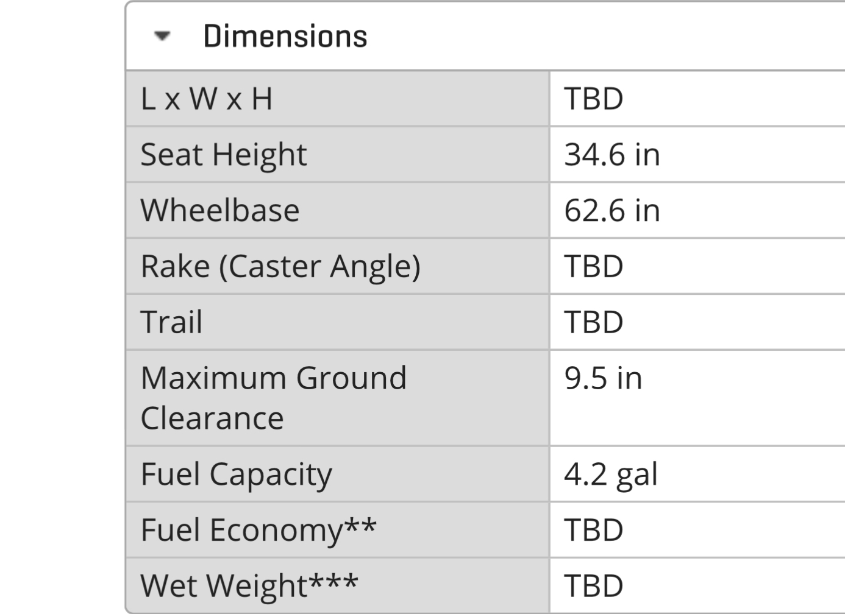Select the TBD value beside Rake

593,267
